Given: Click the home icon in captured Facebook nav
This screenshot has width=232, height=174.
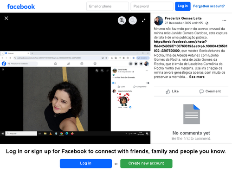Looking at the screenshot, I should [56, 64].
